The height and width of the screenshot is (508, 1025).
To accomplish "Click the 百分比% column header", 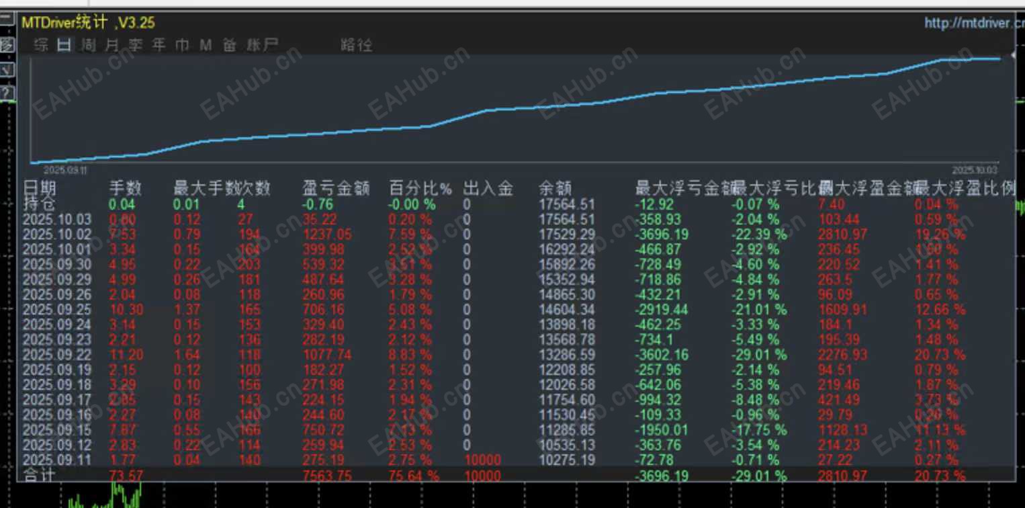I will 421,188.
